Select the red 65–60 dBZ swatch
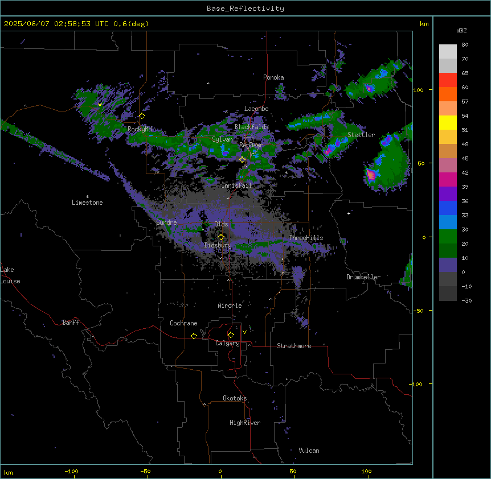 pyautogui.click(x=448, y=80)
